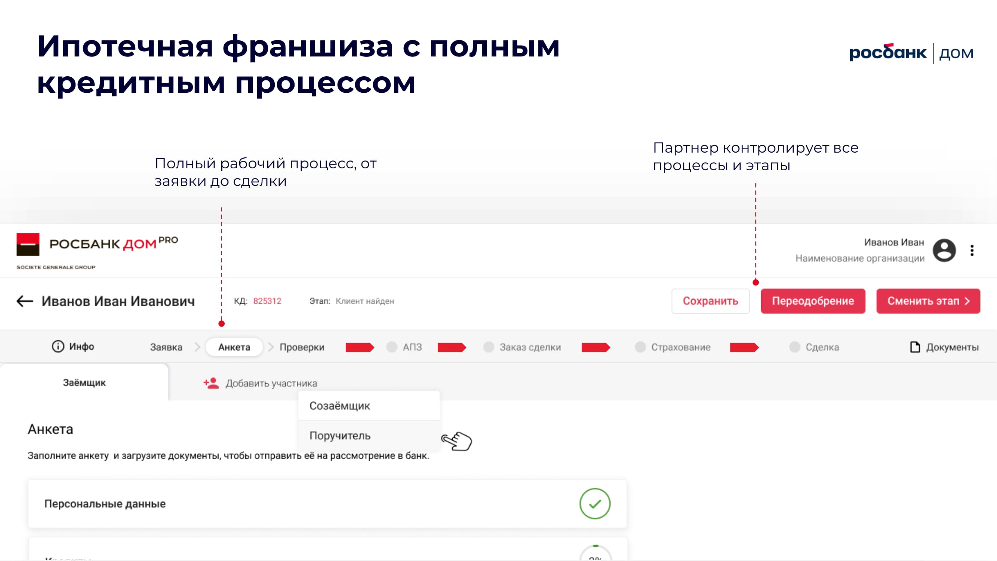The image size is (997, 561).
Task: Open the three-dot kebab menu
Action: pos(972,251)
